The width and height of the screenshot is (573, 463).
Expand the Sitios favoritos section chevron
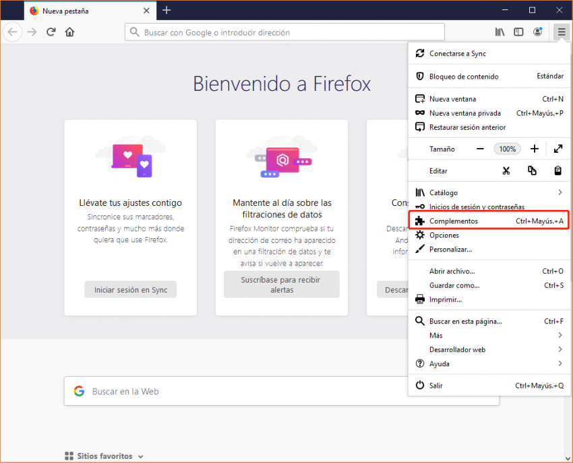(x=140, y=456)
